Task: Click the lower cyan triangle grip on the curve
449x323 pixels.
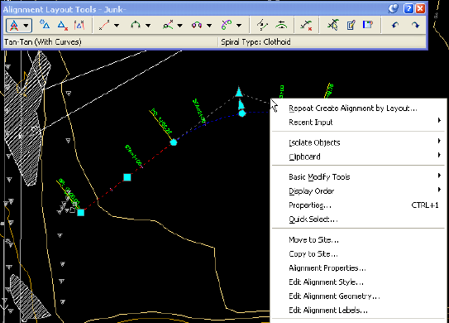Action: [x=241, y=104]
